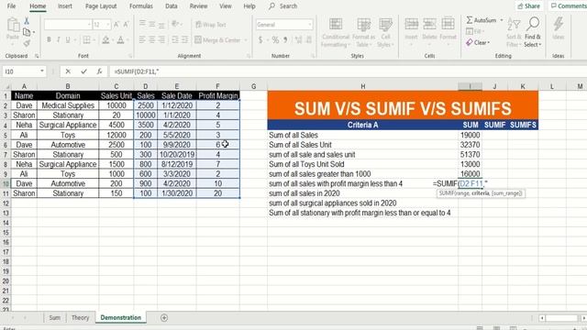
Task: Click the Share button
Action: click(528, 6)
